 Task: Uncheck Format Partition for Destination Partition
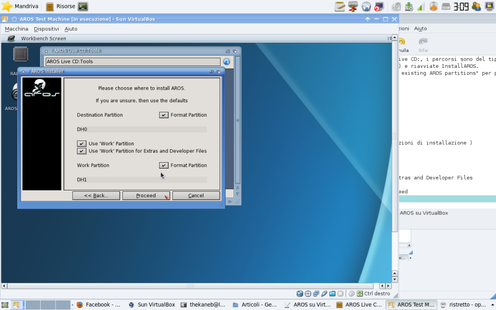(x=164, y=115)
